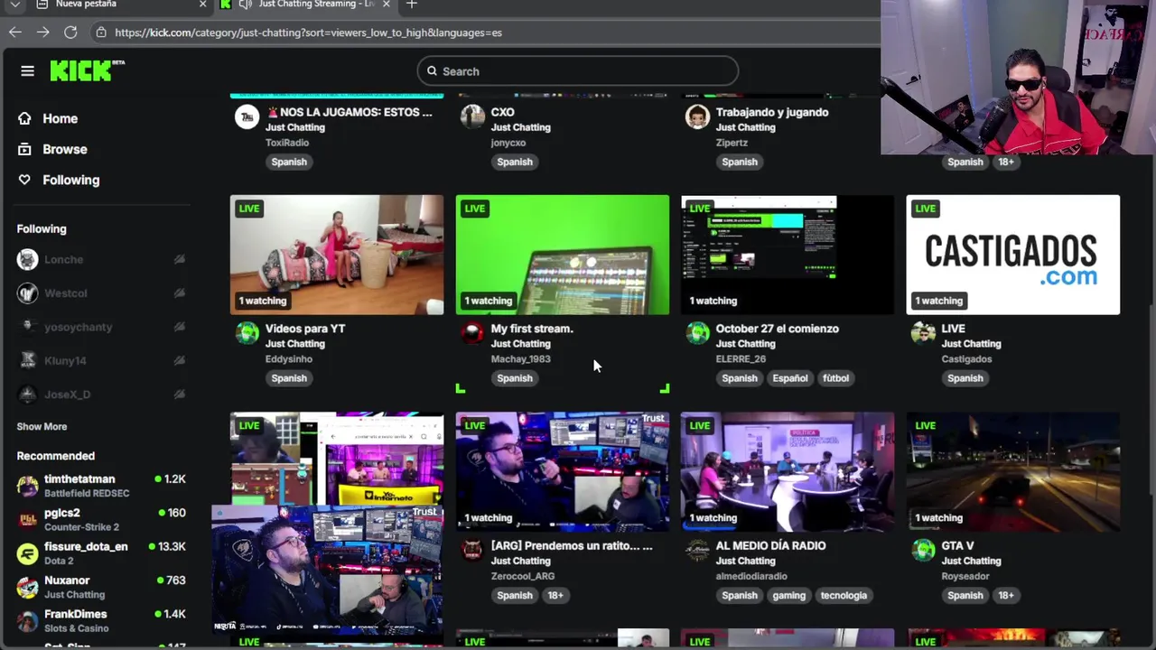Click the browser forward arrow
The image size is (1156, 650).
click(42, 32)
